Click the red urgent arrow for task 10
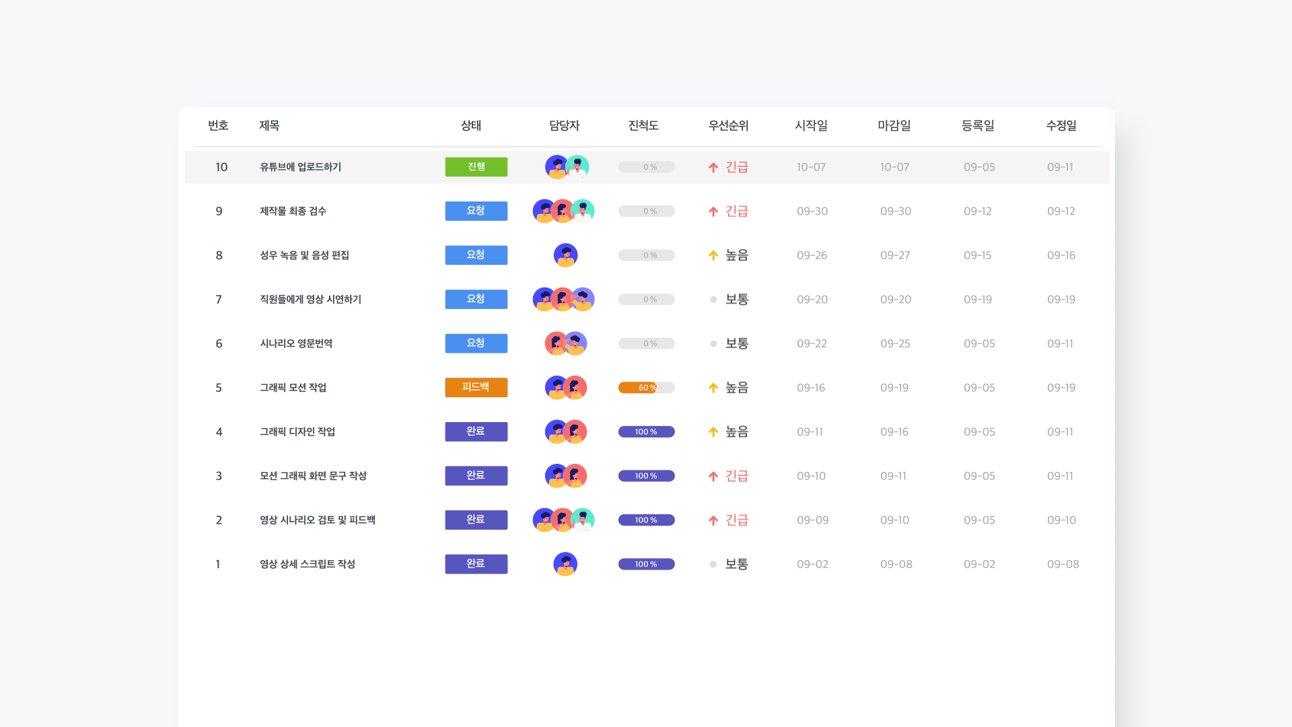The height and width of the screenshot is (727, 1292). 713,168
